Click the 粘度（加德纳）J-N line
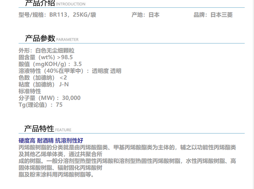Screen dimensions: 254x189 (x=44, y=84)
